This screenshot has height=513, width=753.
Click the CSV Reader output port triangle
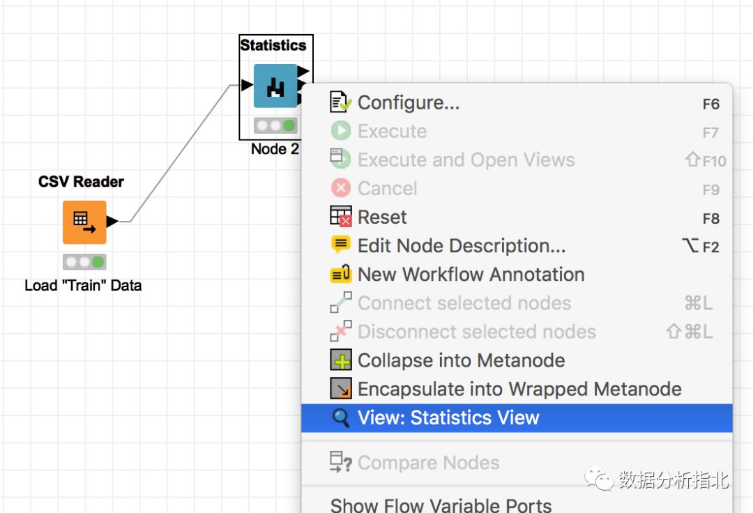(112, 222)
